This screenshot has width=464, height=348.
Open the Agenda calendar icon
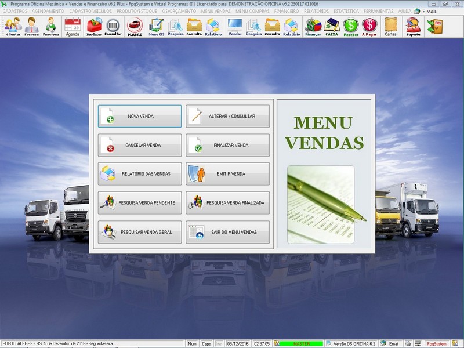click(72, 27)
